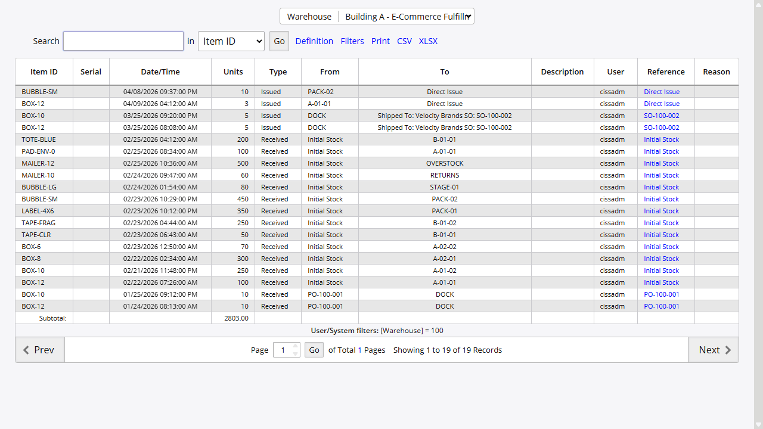Click the Next arrow chevron

click(x=728, y=350)
